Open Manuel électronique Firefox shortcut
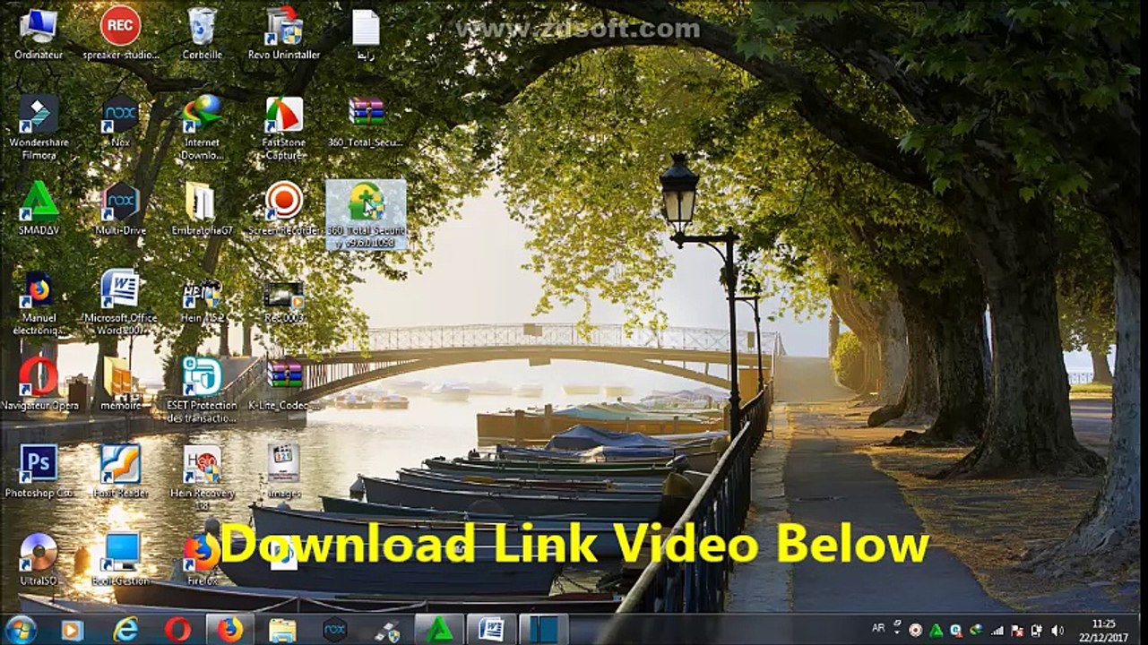 (x=39, y=303)
